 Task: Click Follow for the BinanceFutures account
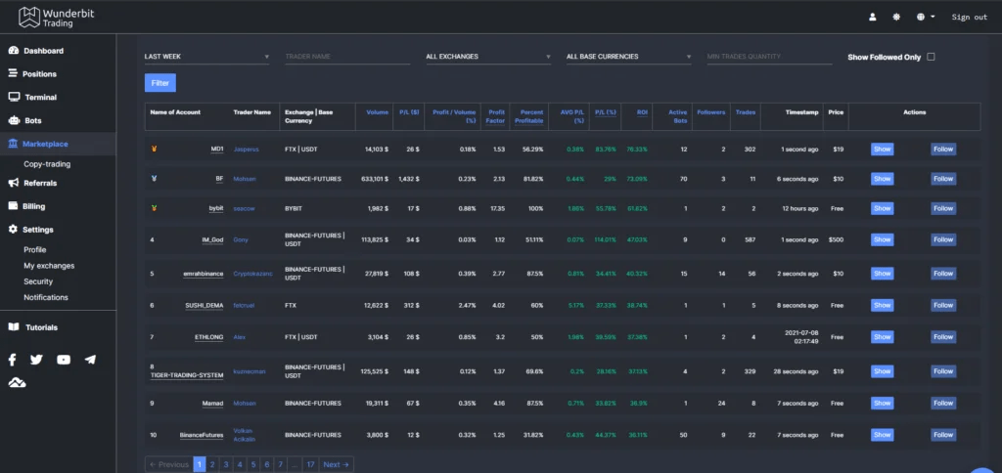943,435
